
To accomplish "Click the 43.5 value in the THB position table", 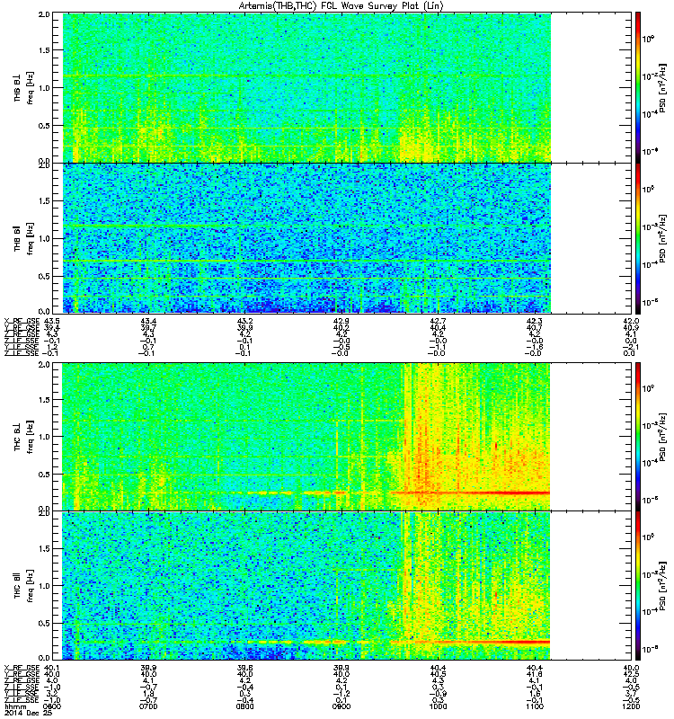I will (51, 321).
